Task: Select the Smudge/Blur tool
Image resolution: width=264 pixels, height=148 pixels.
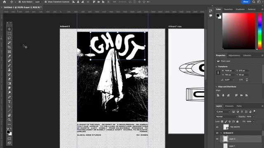Action: click(9, 88)
